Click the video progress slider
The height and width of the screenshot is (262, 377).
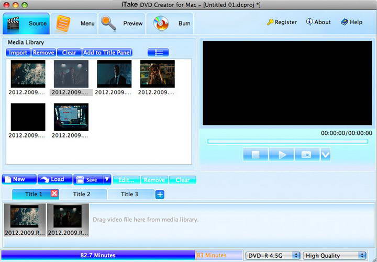click(287, 141)
